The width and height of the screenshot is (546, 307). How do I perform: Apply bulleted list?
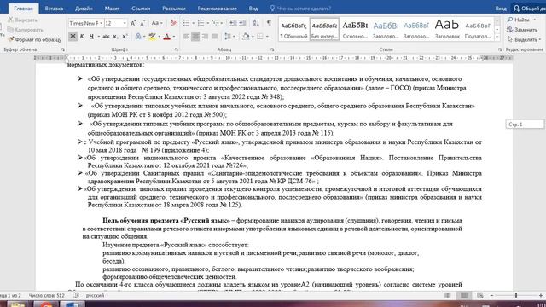(x=186, y=23)
